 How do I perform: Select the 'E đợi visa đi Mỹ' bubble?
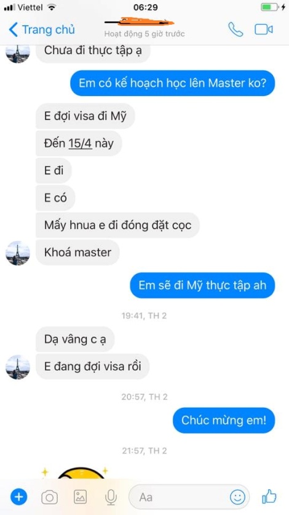pos(85,116)
